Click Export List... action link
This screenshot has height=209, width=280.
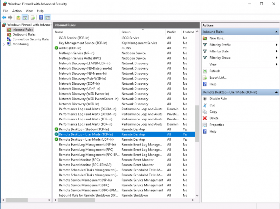click(x=218, y=78)
